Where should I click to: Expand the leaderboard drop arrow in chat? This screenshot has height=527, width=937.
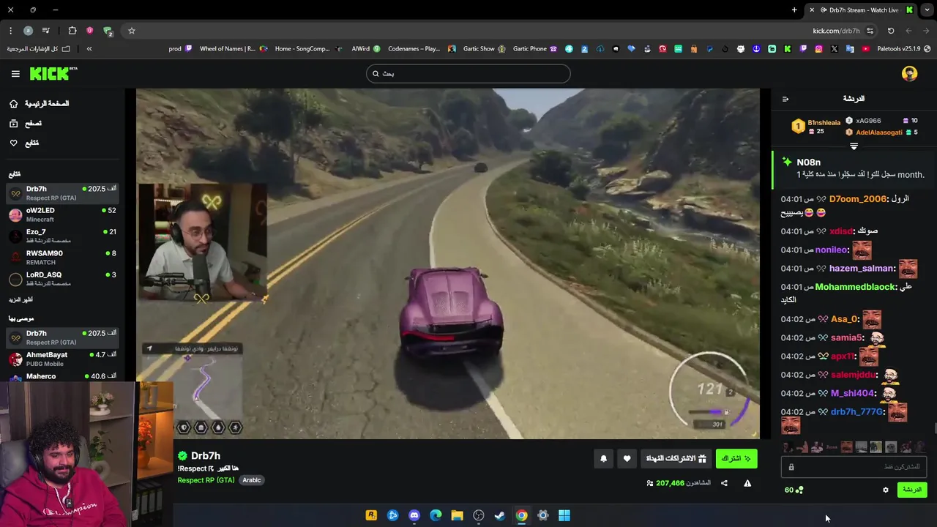pyautogui.click(x=854, y=146)
